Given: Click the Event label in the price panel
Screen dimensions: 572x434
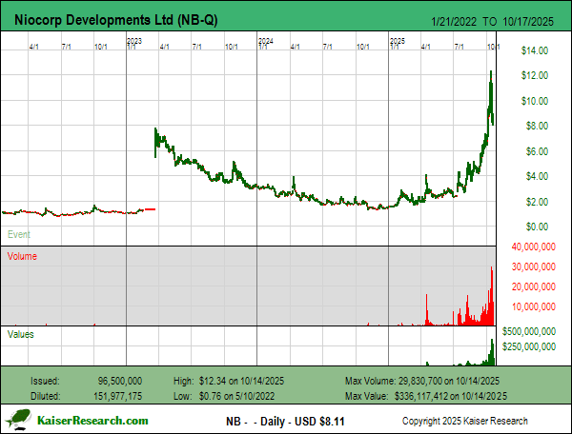Looking at the screenshot, I should [19, 234].
